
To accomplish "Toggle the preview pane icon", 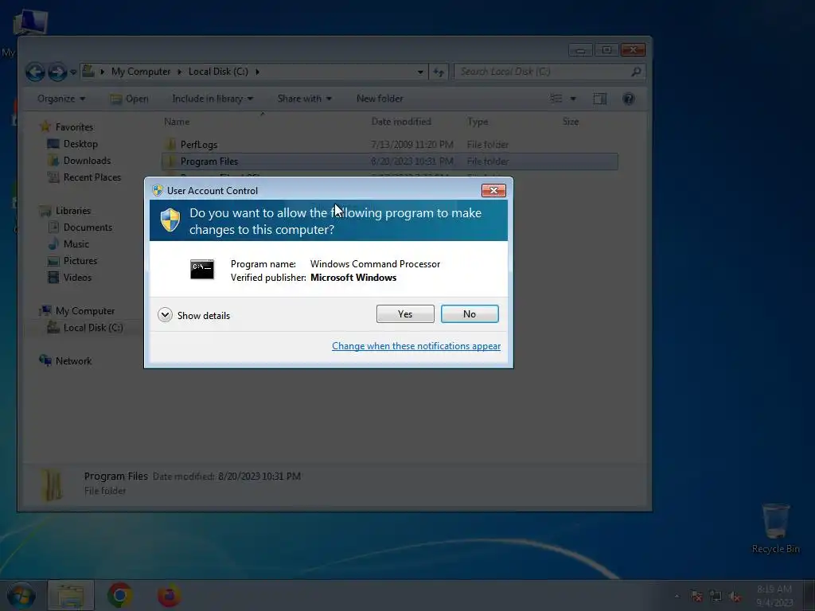I will (600, 99).
